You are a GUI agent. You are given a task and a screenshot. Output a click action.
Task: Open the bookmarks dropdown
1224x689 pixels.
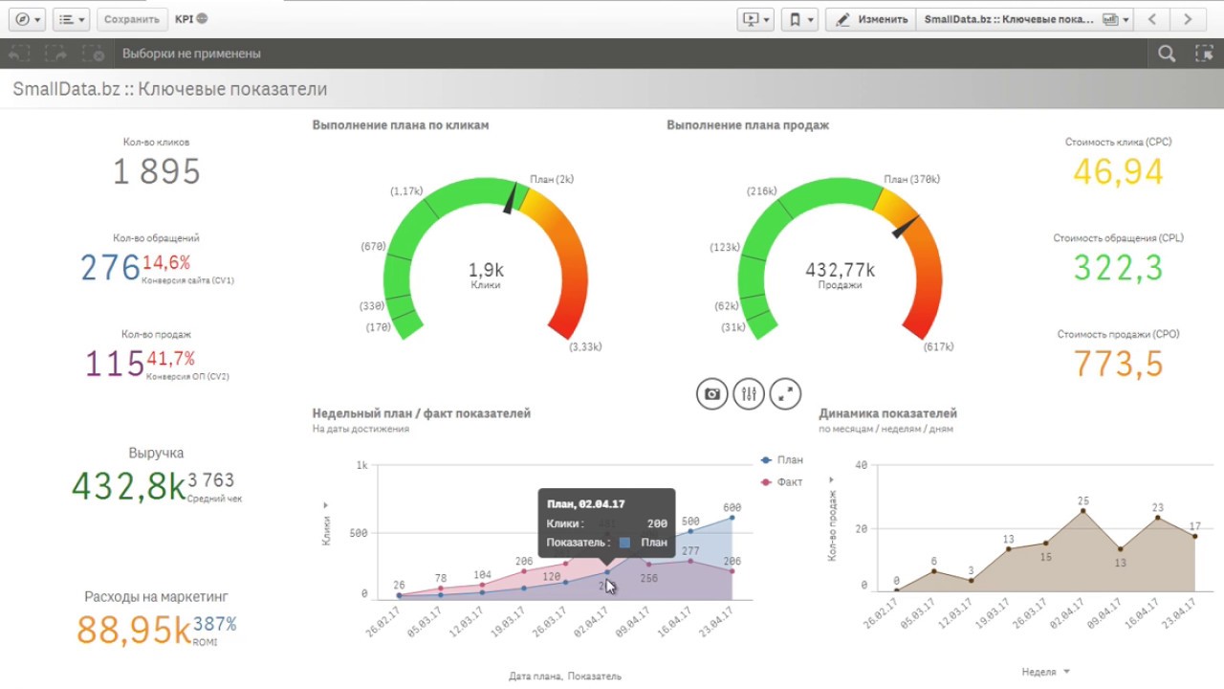pyautogui.click(x=799, y=19)
